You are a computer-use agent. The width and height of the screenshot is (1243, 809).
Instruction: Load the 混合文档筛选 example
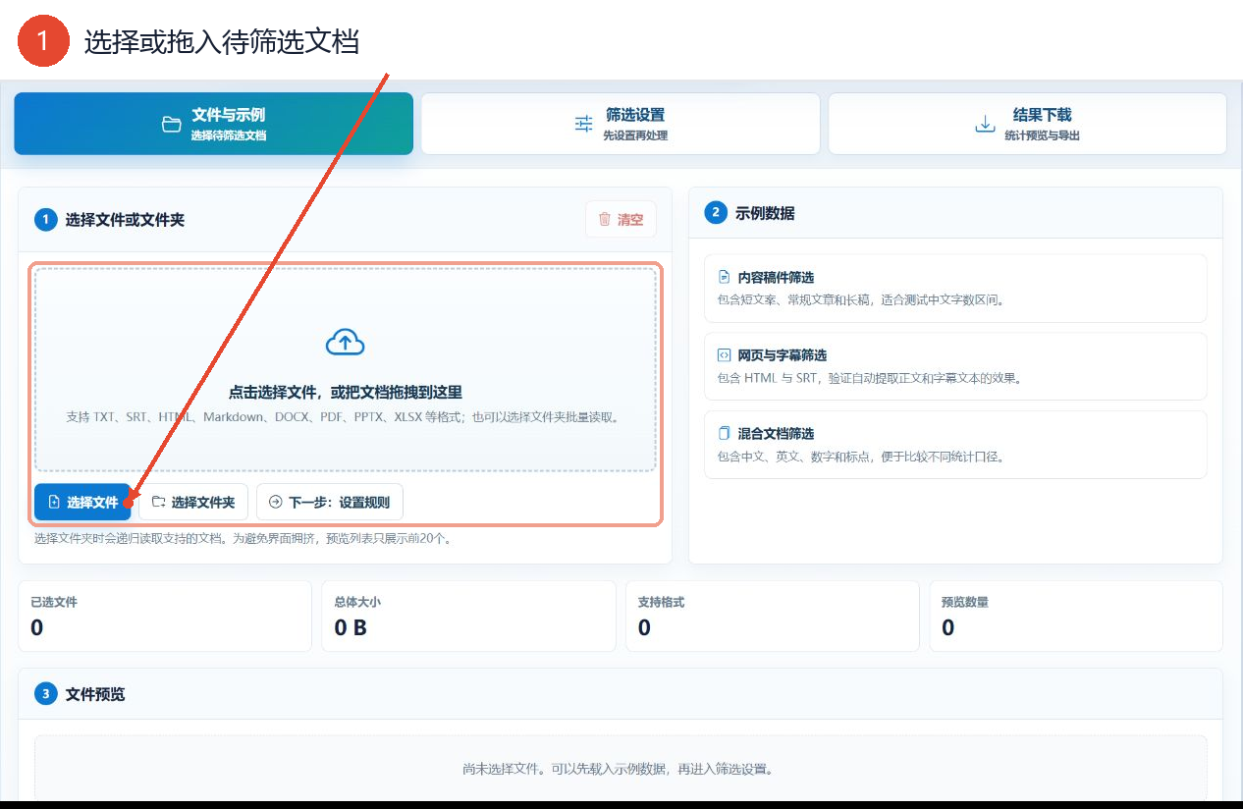click(x=955, y=445)
